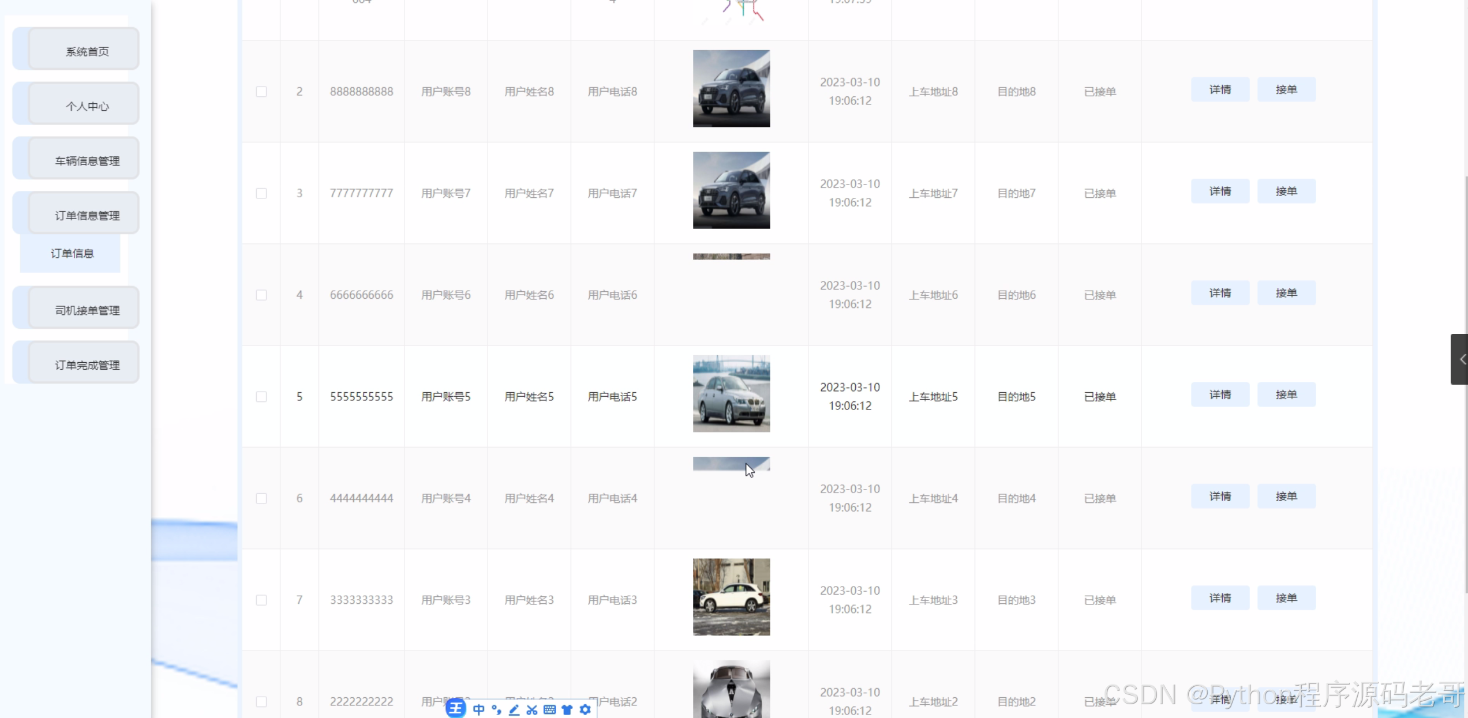Click 详情 for order 8888888888

click(x=1220, y=89)
